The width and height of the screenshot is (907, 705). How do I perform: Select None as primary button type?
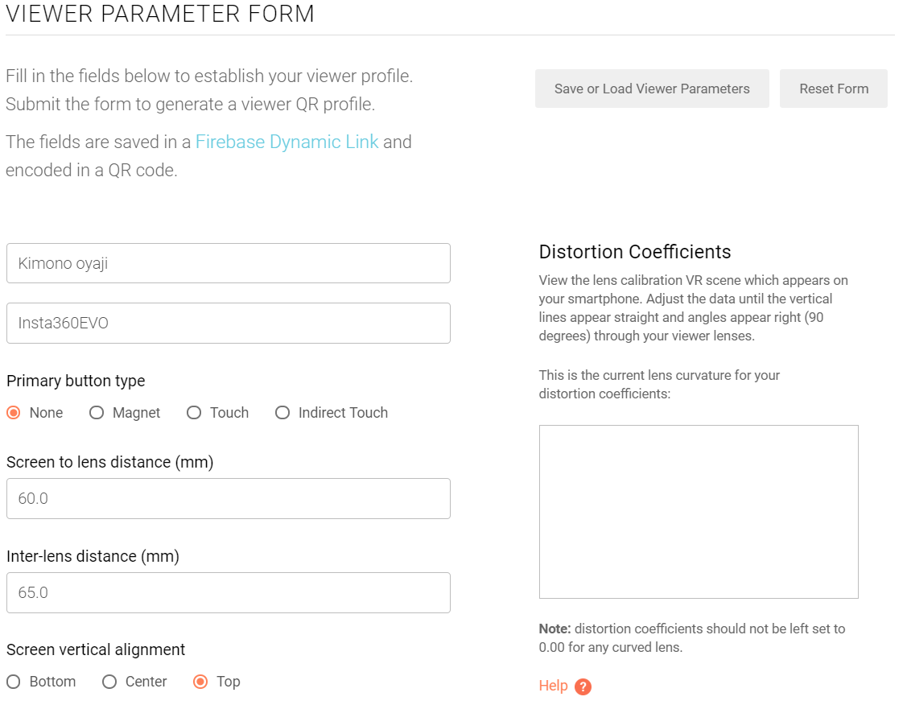[14, 413]
